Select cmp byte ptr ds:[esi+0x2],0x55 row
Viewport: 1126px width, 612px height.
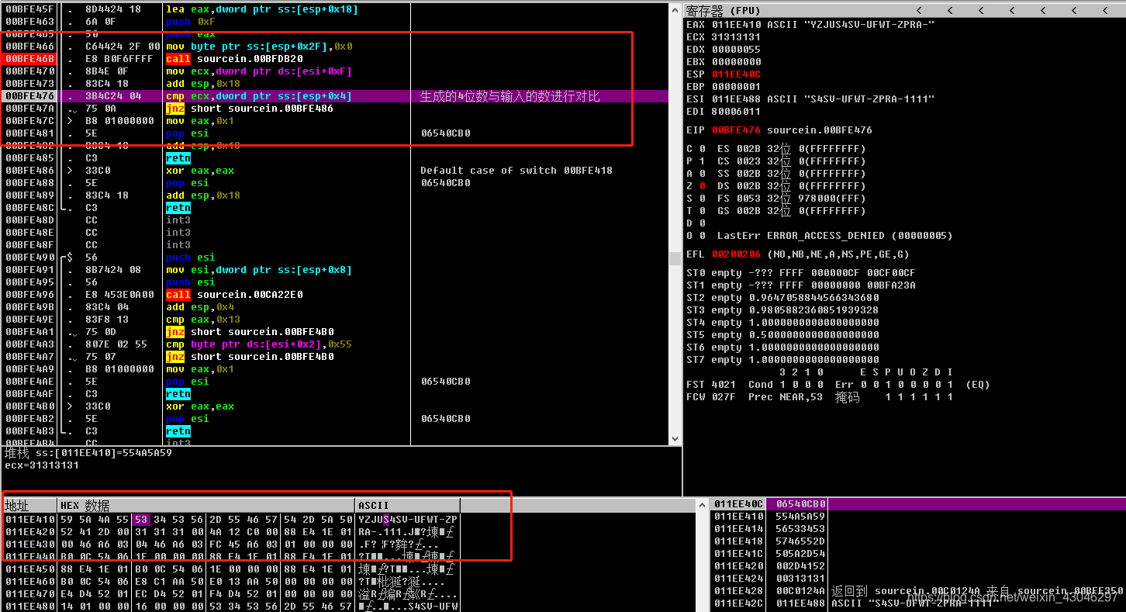pos(334,344)
